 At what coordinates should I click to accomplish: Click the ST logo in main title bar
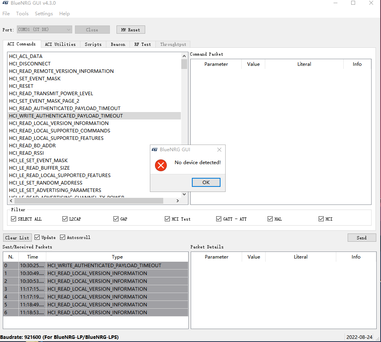[5, 3]
